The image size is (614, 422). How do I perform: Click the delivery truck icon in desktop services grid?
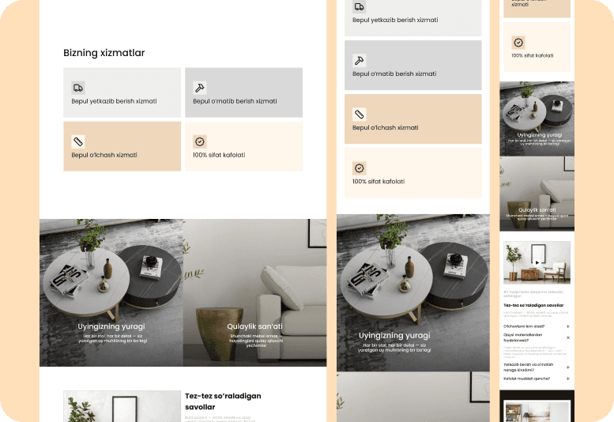(78, 88)
